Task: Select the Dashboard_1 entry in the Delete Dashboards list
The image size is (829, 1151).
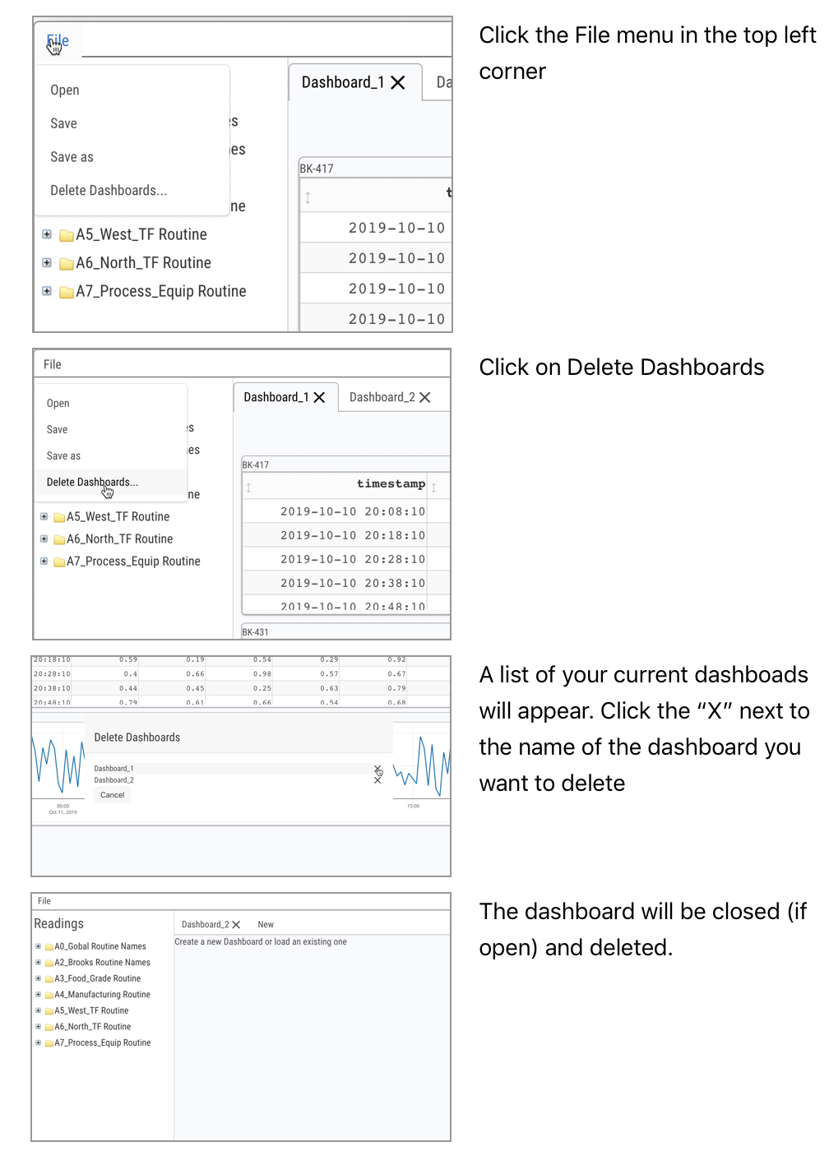Action: click(x=113, y=769)
